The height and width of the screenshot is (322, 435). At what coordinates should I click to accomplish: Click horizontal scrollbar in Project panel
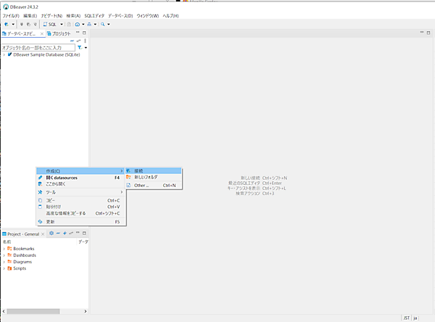[36, 312]
